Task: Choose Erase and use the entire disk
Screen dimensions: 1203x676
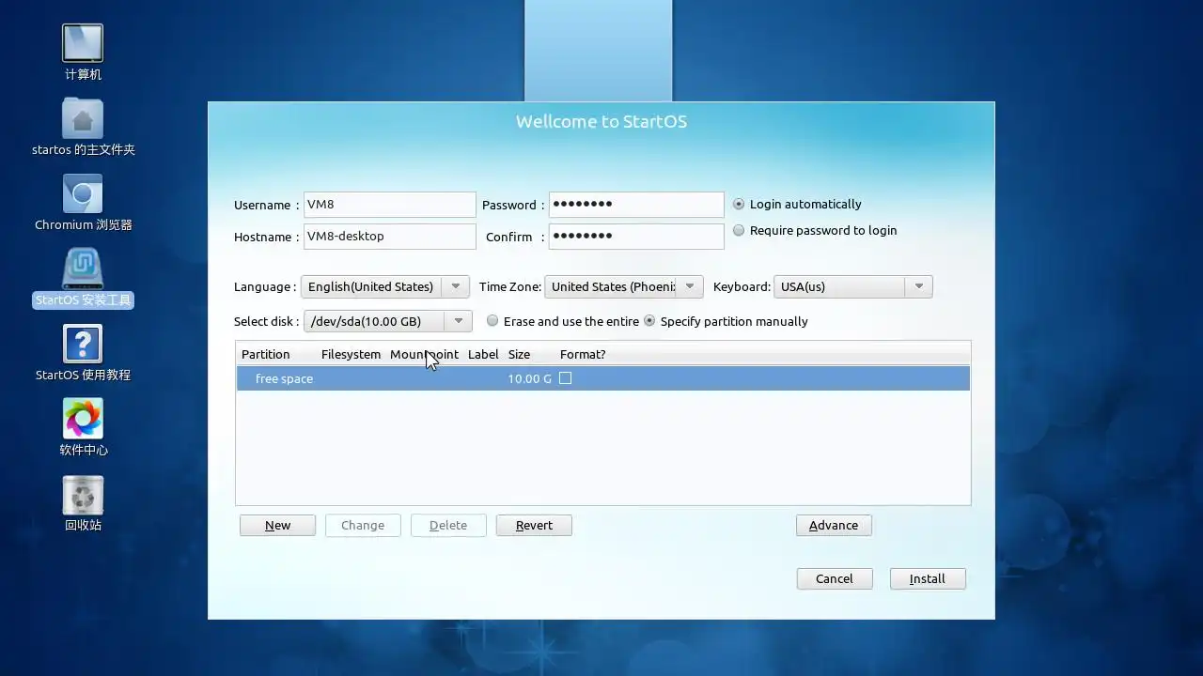Action: coord(492,321)
